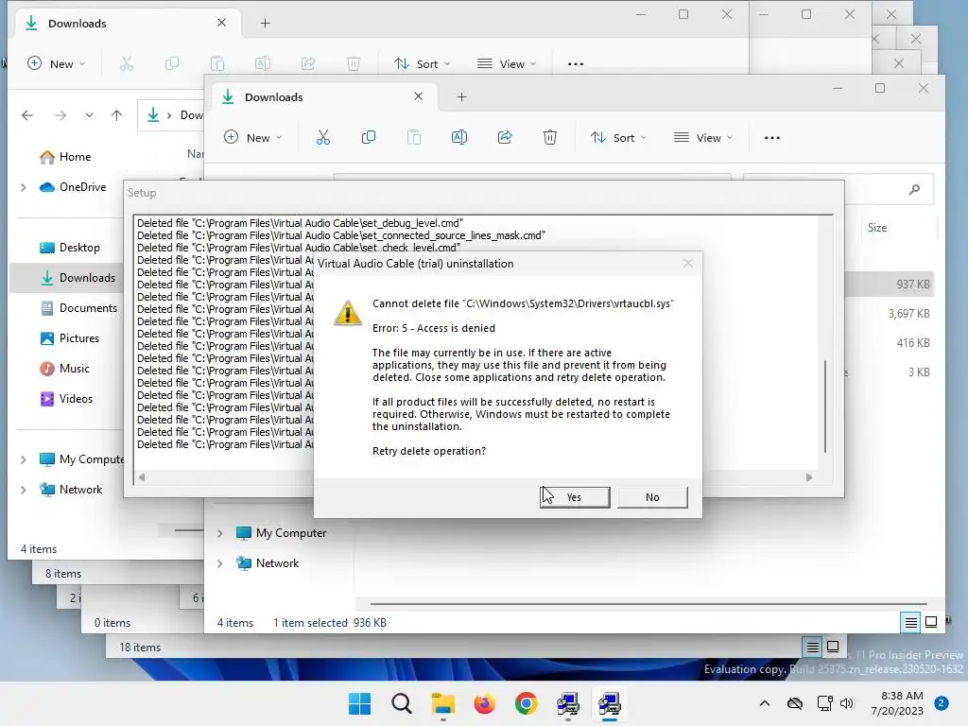Switch to Large icons view in 18 items window
The image size is (968, 726).
click(833, 647)
